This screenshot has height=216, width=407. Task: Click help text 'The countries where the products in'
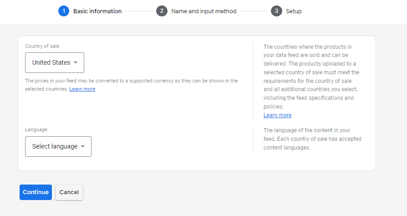[308, 47]
